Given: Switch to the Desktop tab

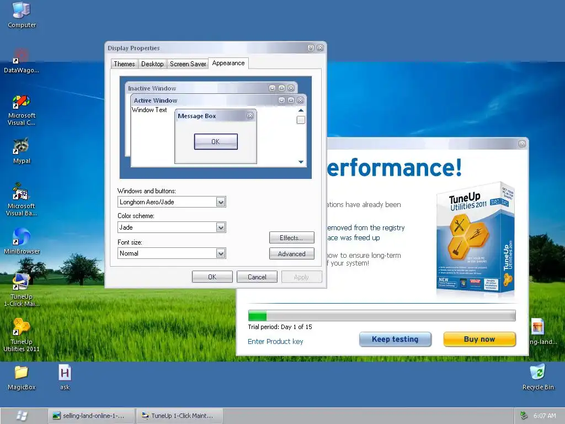Looking at the screenshot, I should point(152,64).
